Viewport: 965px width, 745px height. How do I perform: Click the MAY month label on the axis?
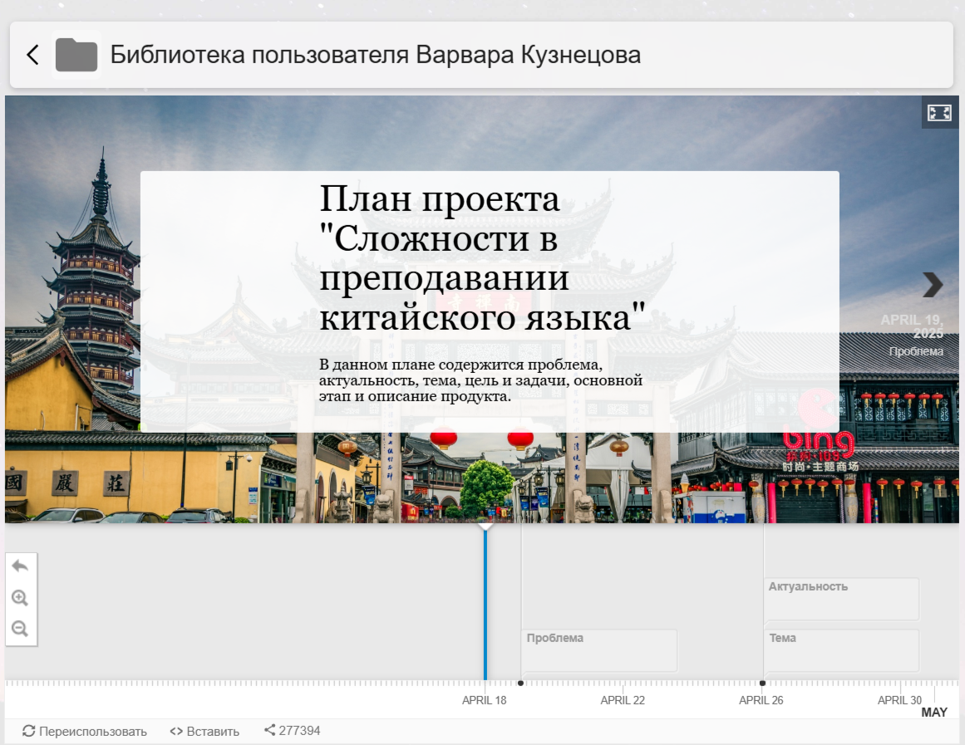pyautogui.click(x=934, y=713)
